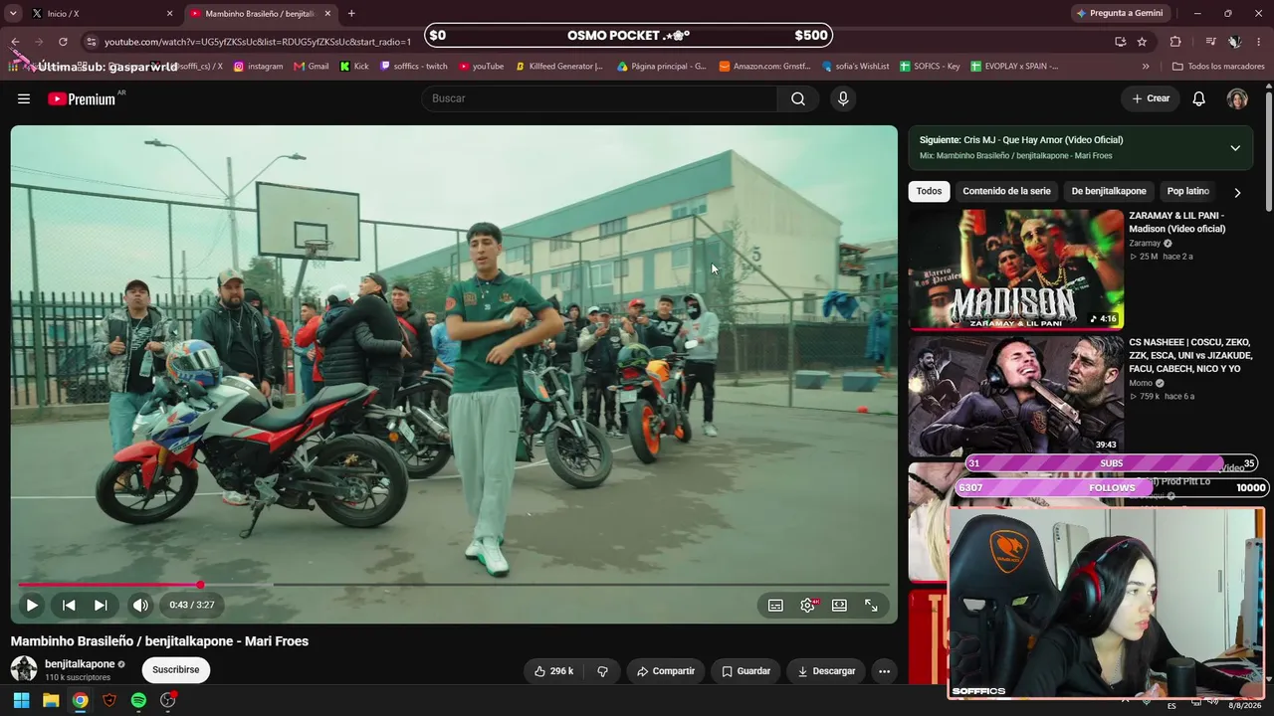
Task: Open YouTube notifications bell
Action: (x=1199, y=98)
